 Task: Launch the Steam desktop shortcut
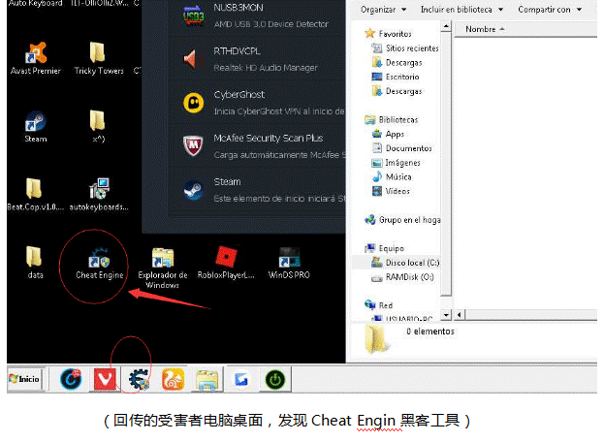(x=36, y=127)
